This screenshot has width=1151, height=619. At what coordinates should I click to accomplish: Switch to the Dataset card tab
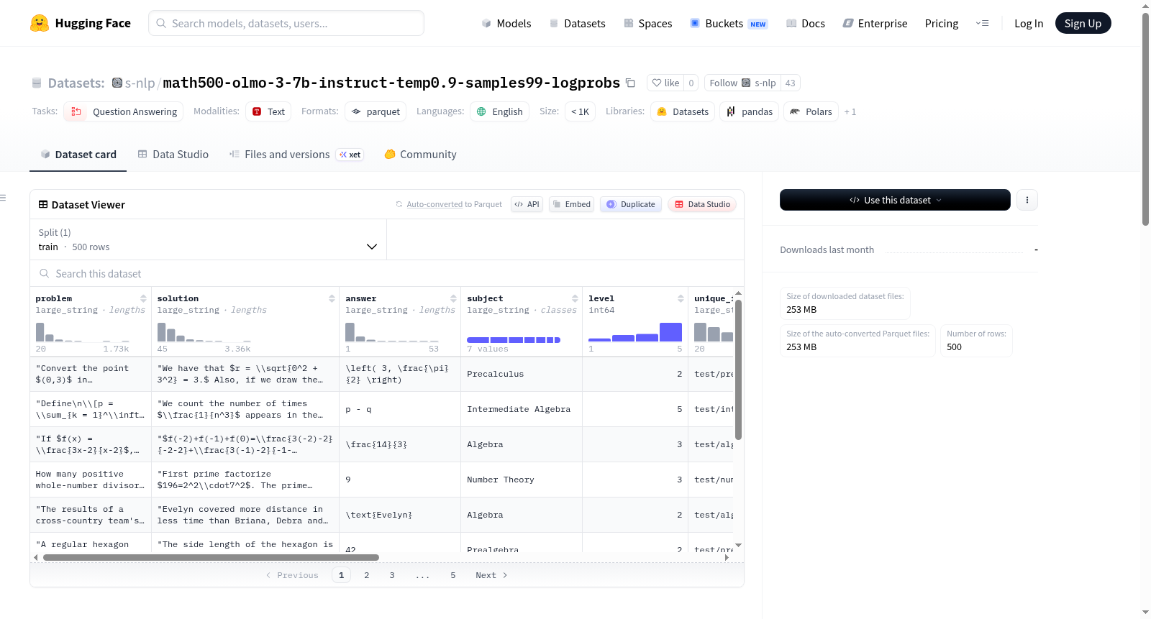[78, 154]
